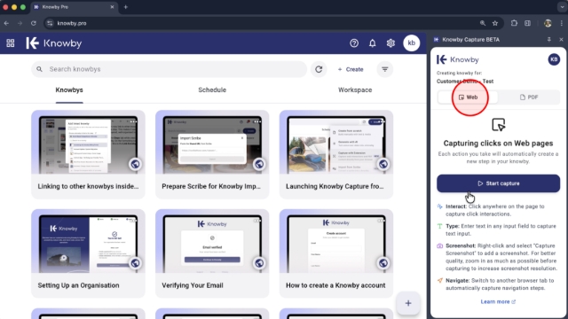Screen dimensions: 568x319
Task: Click the floating plus button at bottom right
Action: (408, 303)
